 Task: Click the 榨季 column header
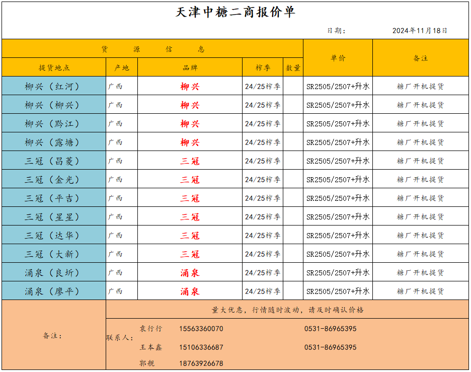coord(263,67)
